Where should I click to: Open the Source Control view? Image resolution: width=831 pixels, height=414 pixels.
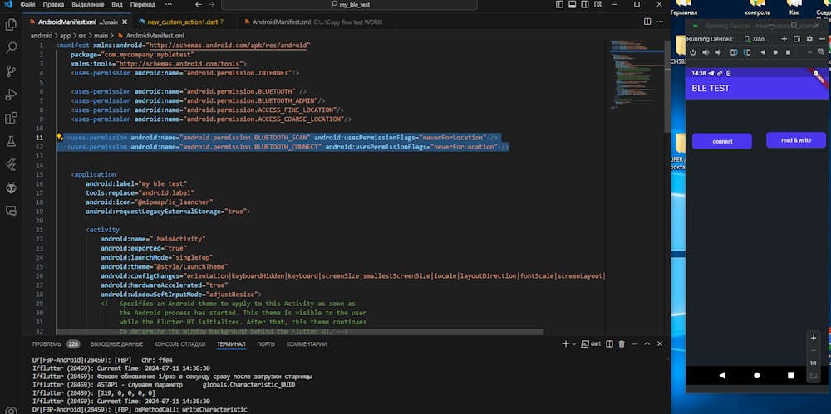(12, 71)
